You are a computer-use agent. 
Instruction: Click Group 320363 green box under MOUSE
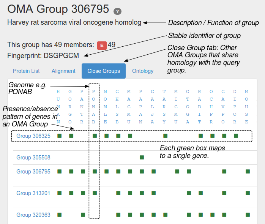pos(248,215)
